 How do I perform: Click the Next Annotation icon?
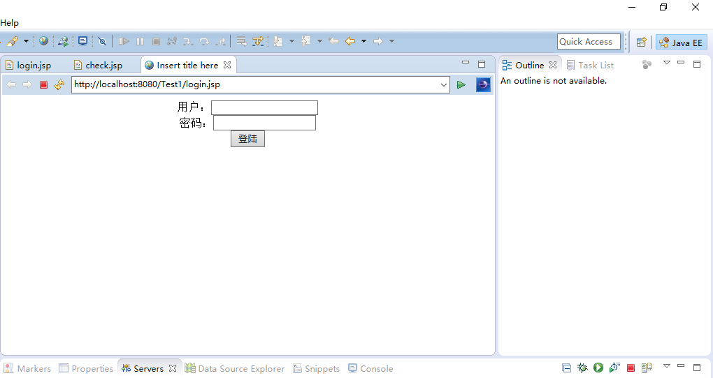(278, 41)
